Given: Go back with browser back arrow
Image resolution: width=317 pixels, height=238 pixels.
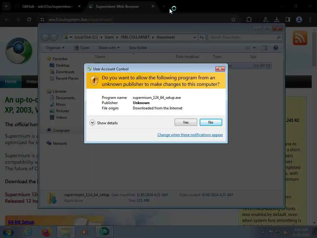Looking at the screenshot, I should [7, 20].
